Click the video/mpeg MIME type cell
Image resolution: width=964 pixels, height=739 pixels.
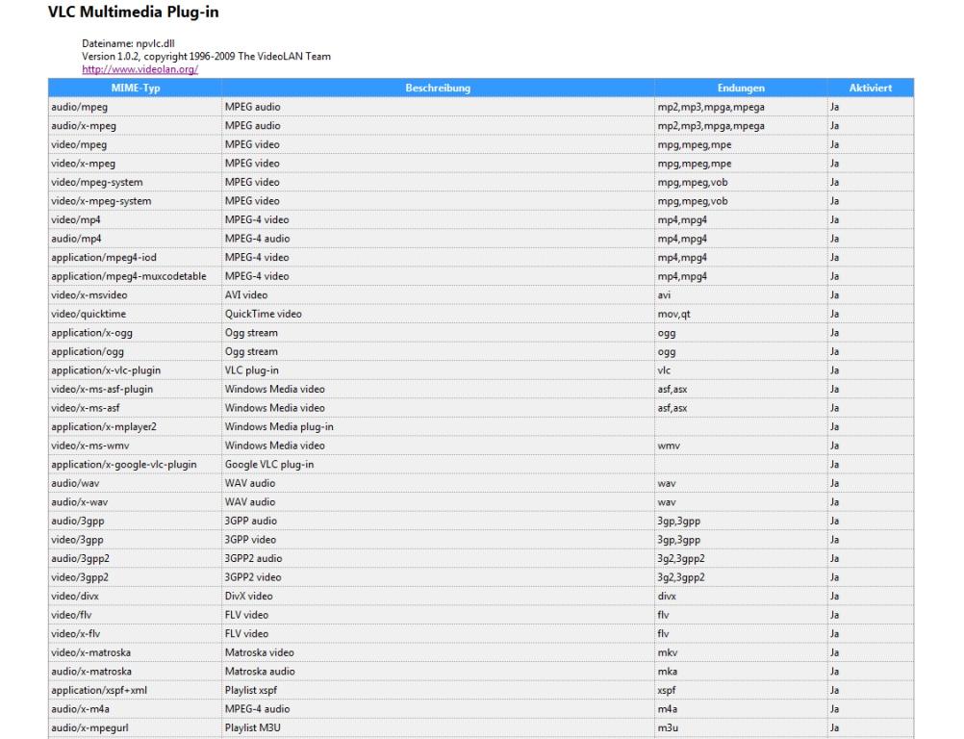coord(136,144)
